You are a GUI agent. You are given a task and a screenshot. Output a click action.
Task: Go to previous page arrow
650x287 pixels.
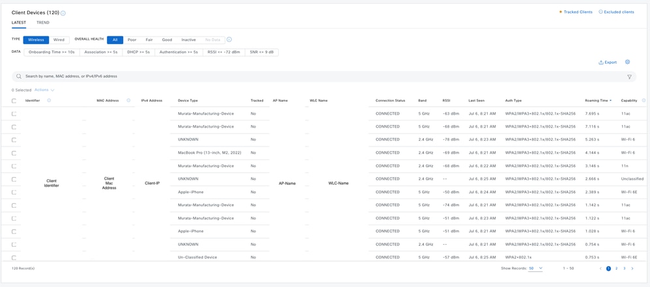[x=601, y=268]
